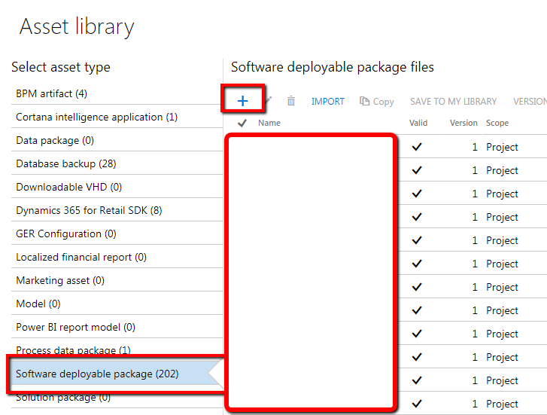547x415 pixels.
Task: Sort by the Version column header
Action: tap(463, 123)
